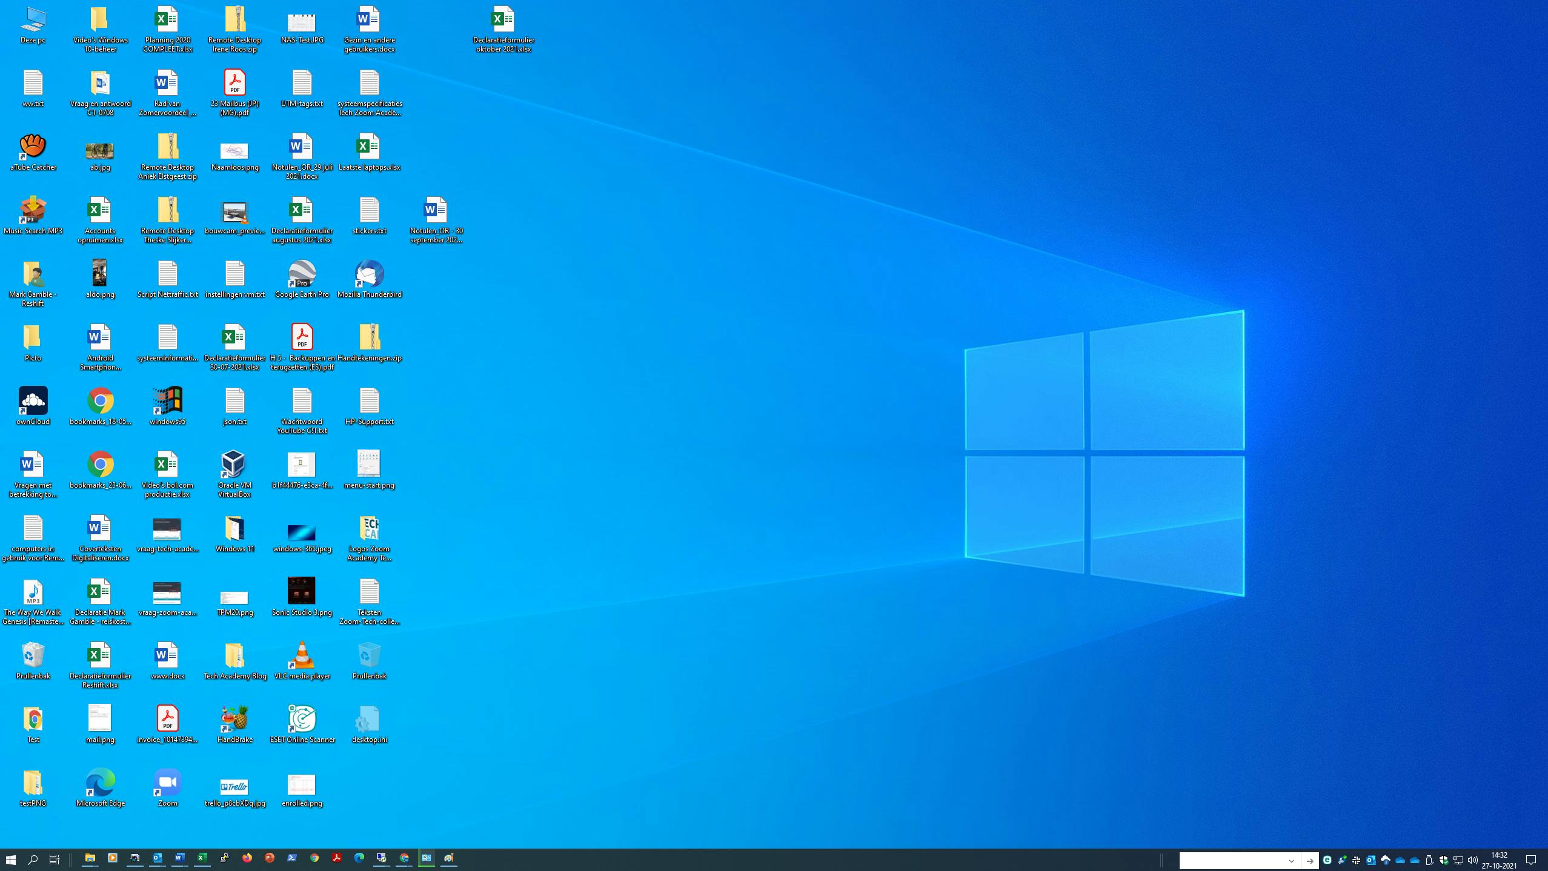Open OneDrive from the system tray
This screenshot has height=871, width=1548.
point(1400,858)
